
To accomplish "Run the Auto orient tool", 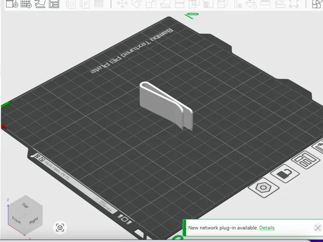I will coord(40,4).
